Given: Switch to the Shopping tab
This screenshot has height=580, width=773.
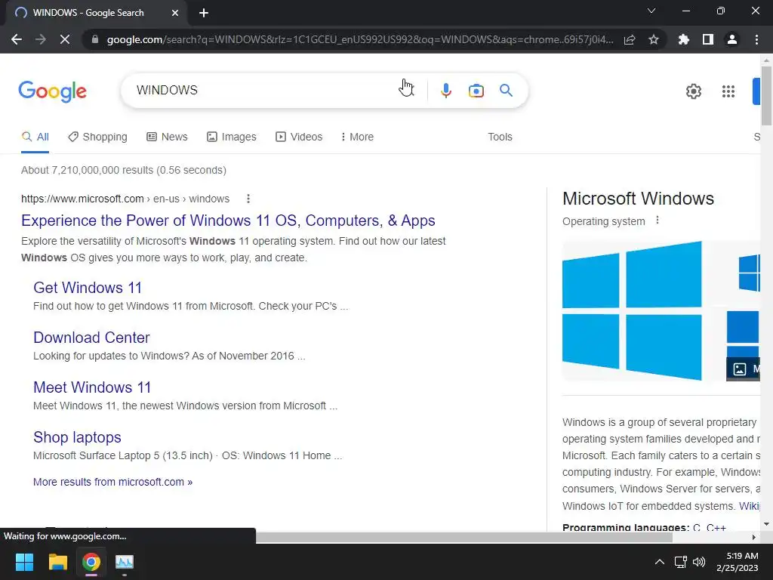Looking at the screenshot, I should click(x=97, y=137).
